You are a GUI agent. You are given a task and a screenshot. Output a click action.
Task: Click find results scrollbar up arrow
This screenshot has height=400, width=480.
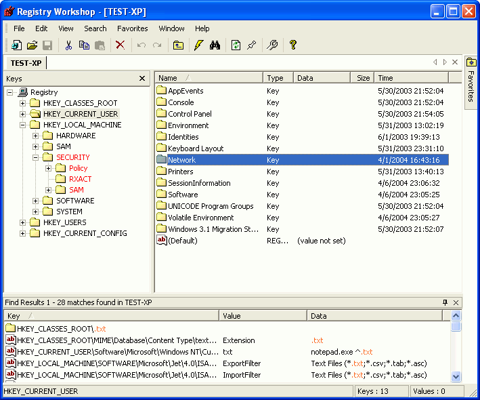(x=456, y=315)
